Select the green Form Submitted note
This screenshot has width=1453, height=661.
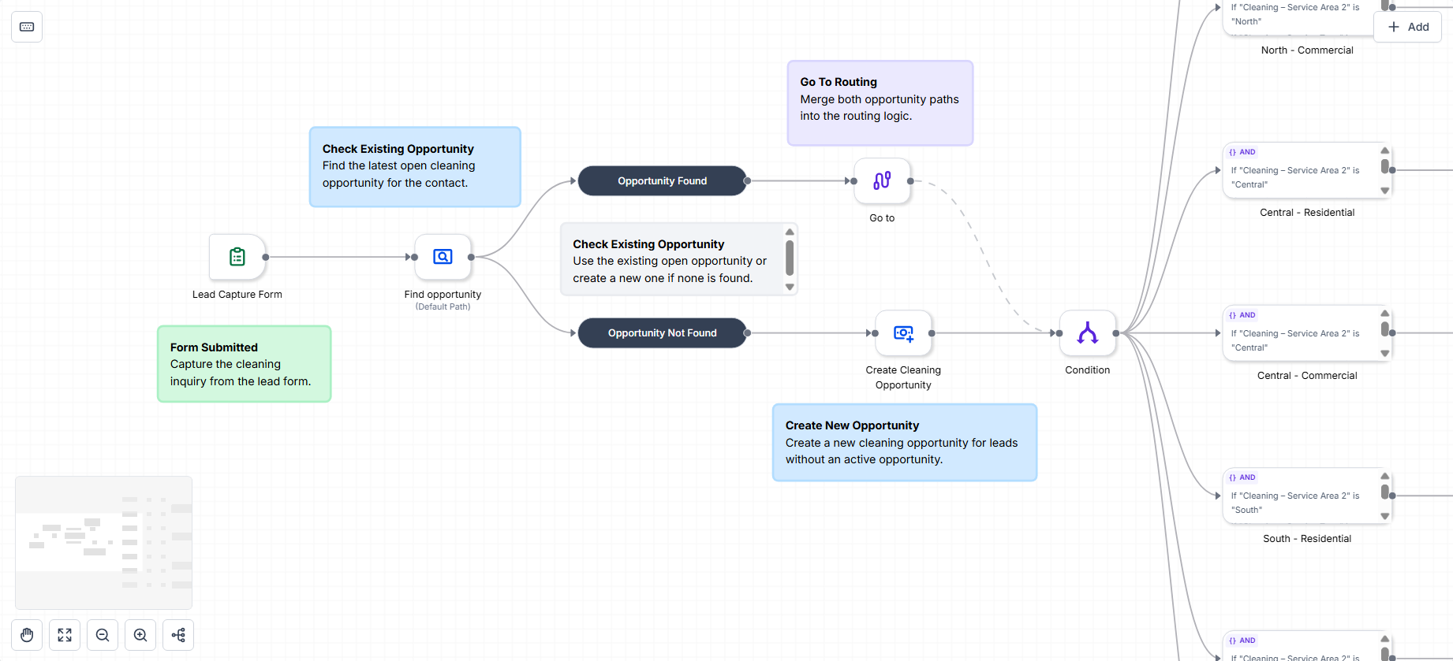[245, 364]
